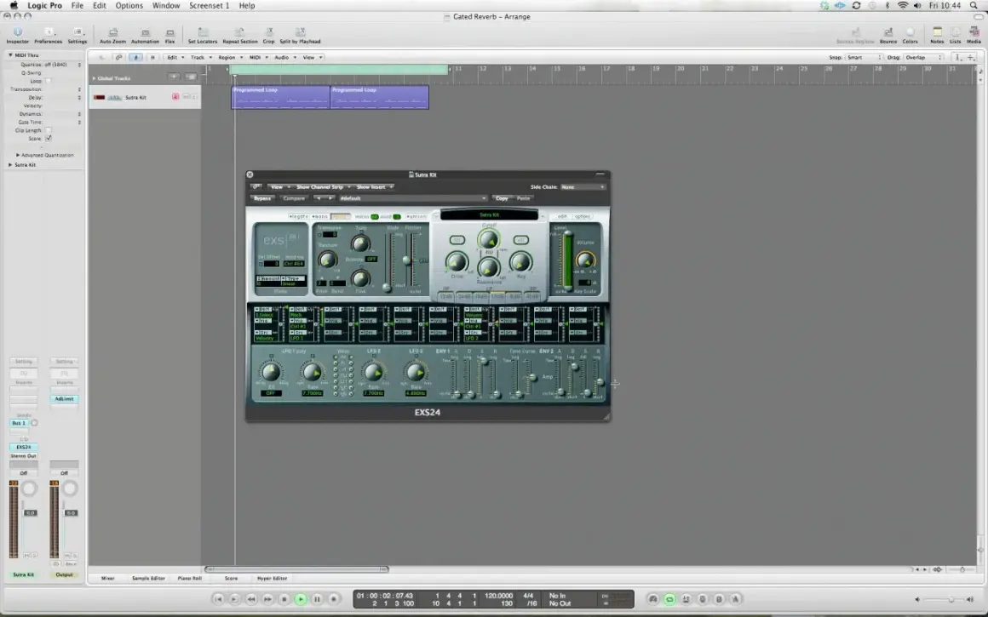
Task: Show track Automation from the toolbar
Action: tap(145, 35)
